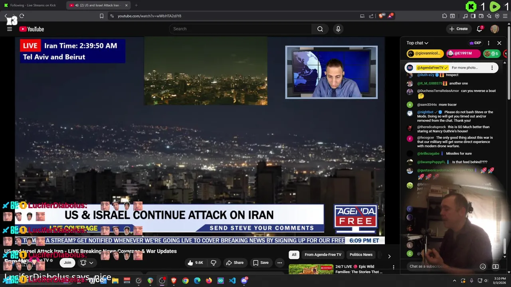The height and width of the screenshot is (287, 511).
Task: Click the Share button
Action: click(x=235, y=263)
